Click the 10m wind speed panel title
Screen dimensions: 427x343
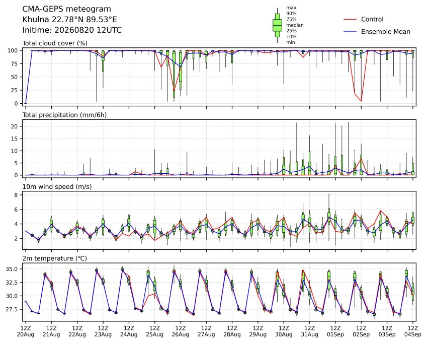[x=57, y=187]
